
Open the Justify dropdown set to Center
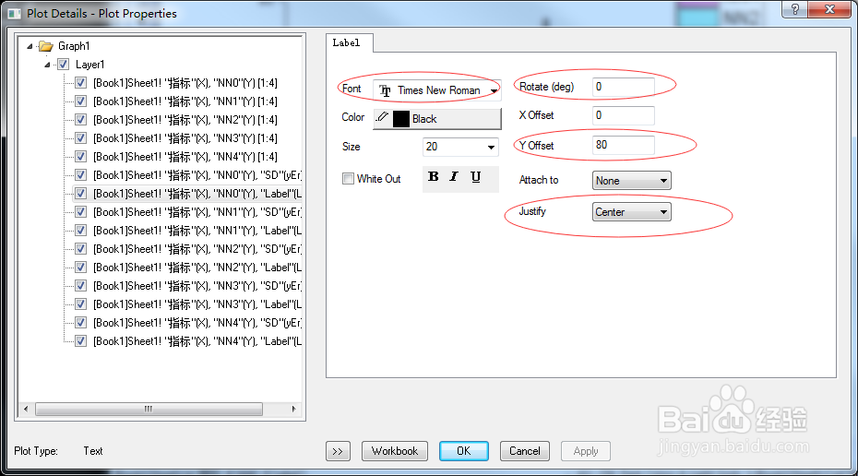click(x=631, y=212)
